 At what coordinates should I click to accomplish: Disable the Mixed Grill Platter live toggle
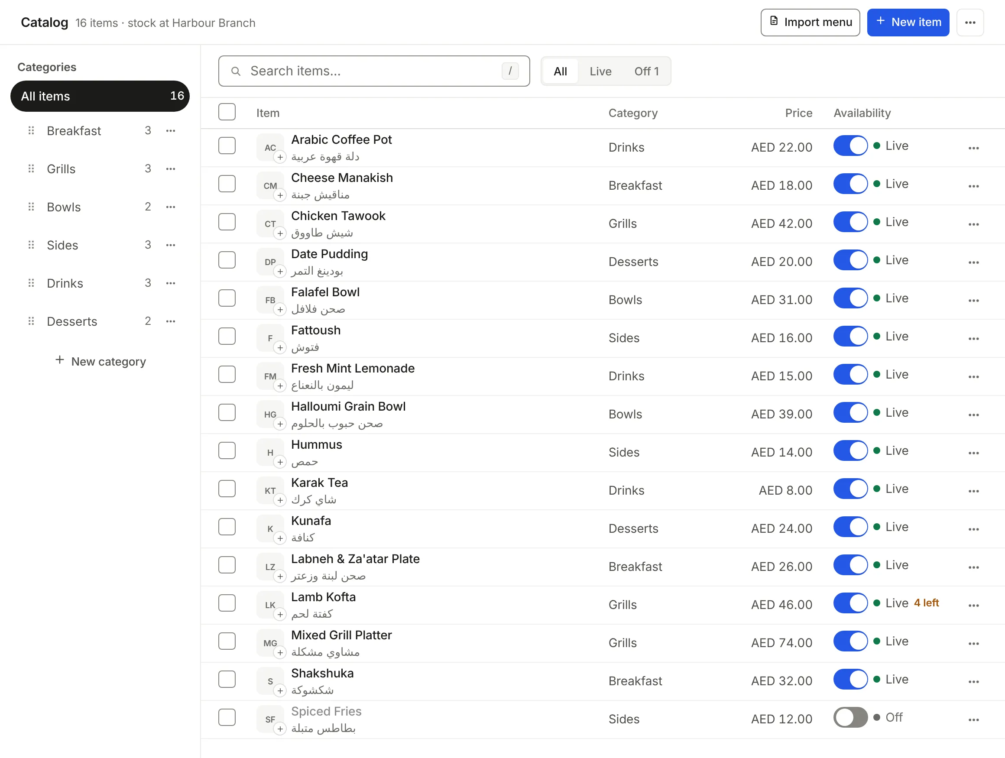(850, 641)
